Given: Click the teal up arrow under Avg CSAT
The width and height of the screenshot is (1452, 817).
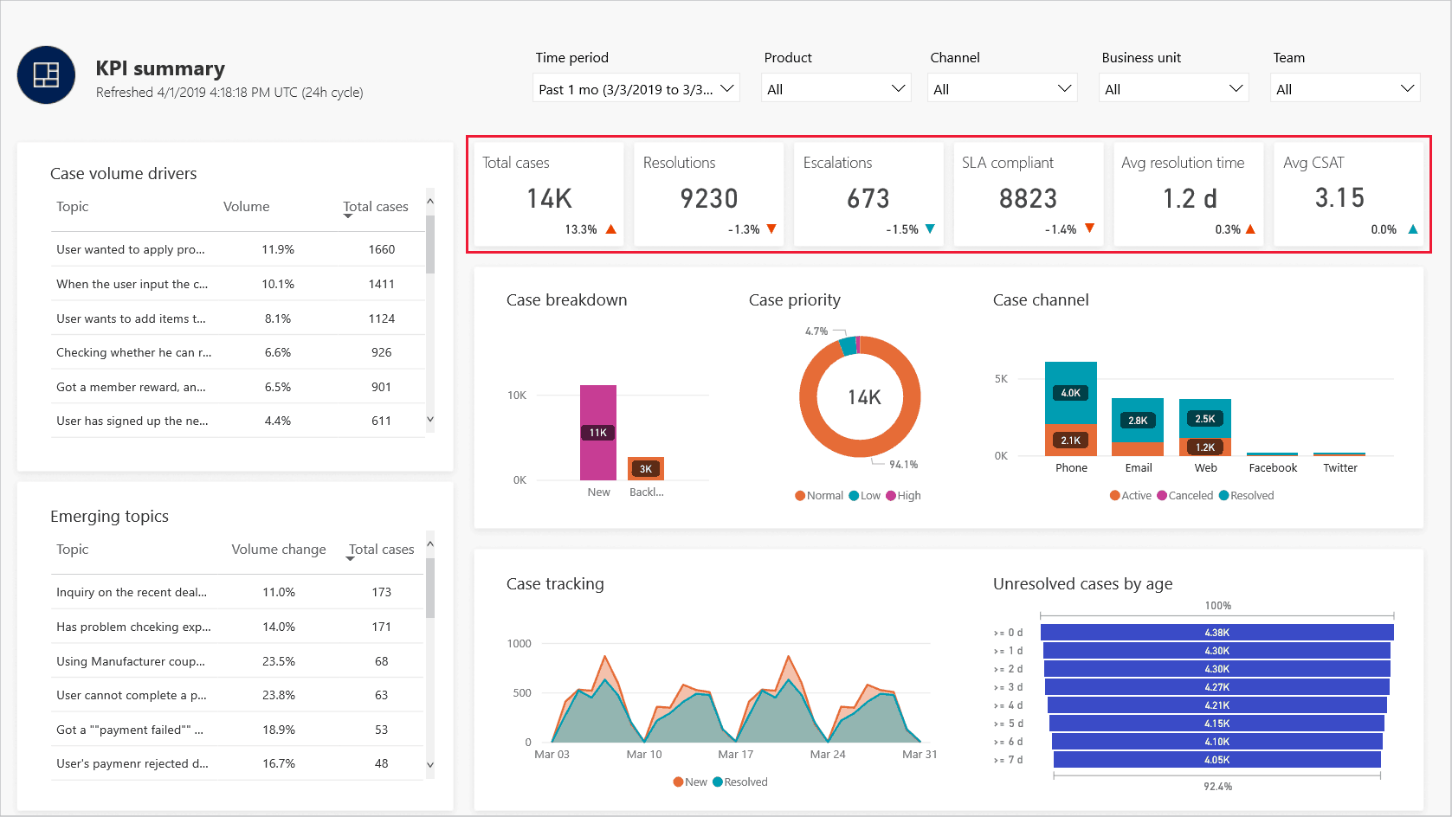Looking at the screenshot, I should tap(1413, 229).
